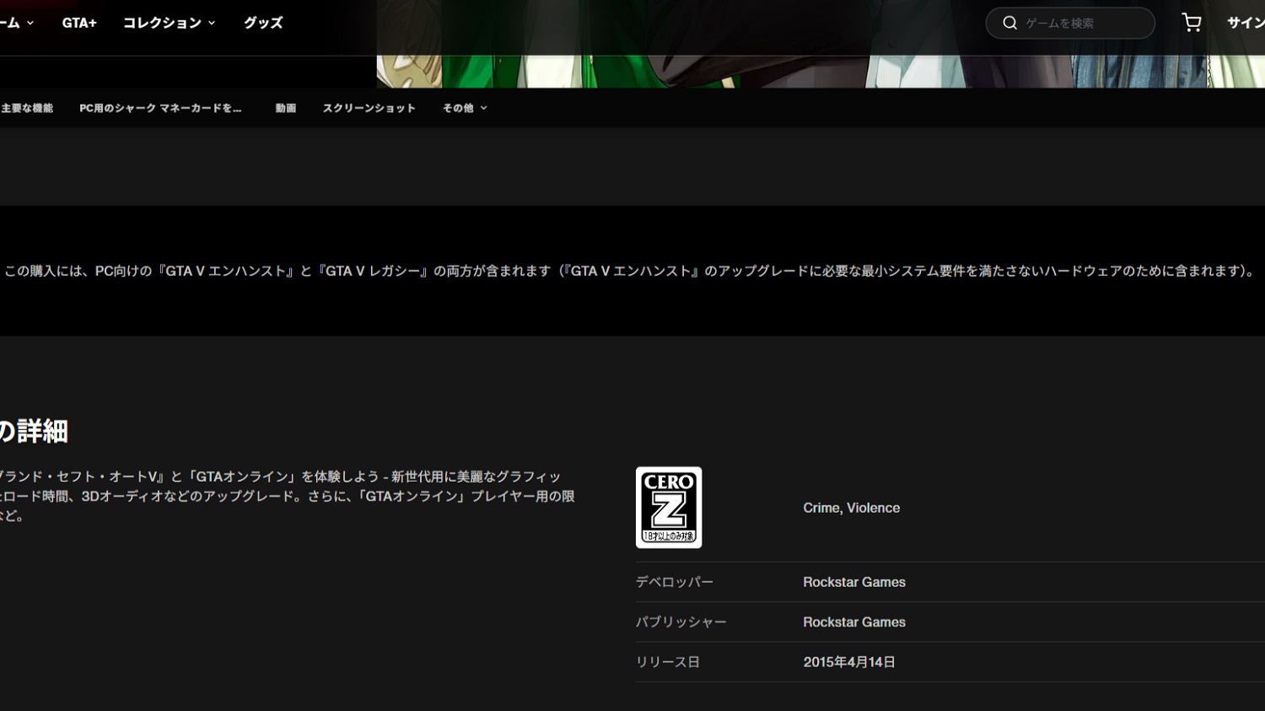Image resolution: width=1265 pixels, height=711 pixels.
Task: Open the グッズ menu item
Action: tap(263, 23)
